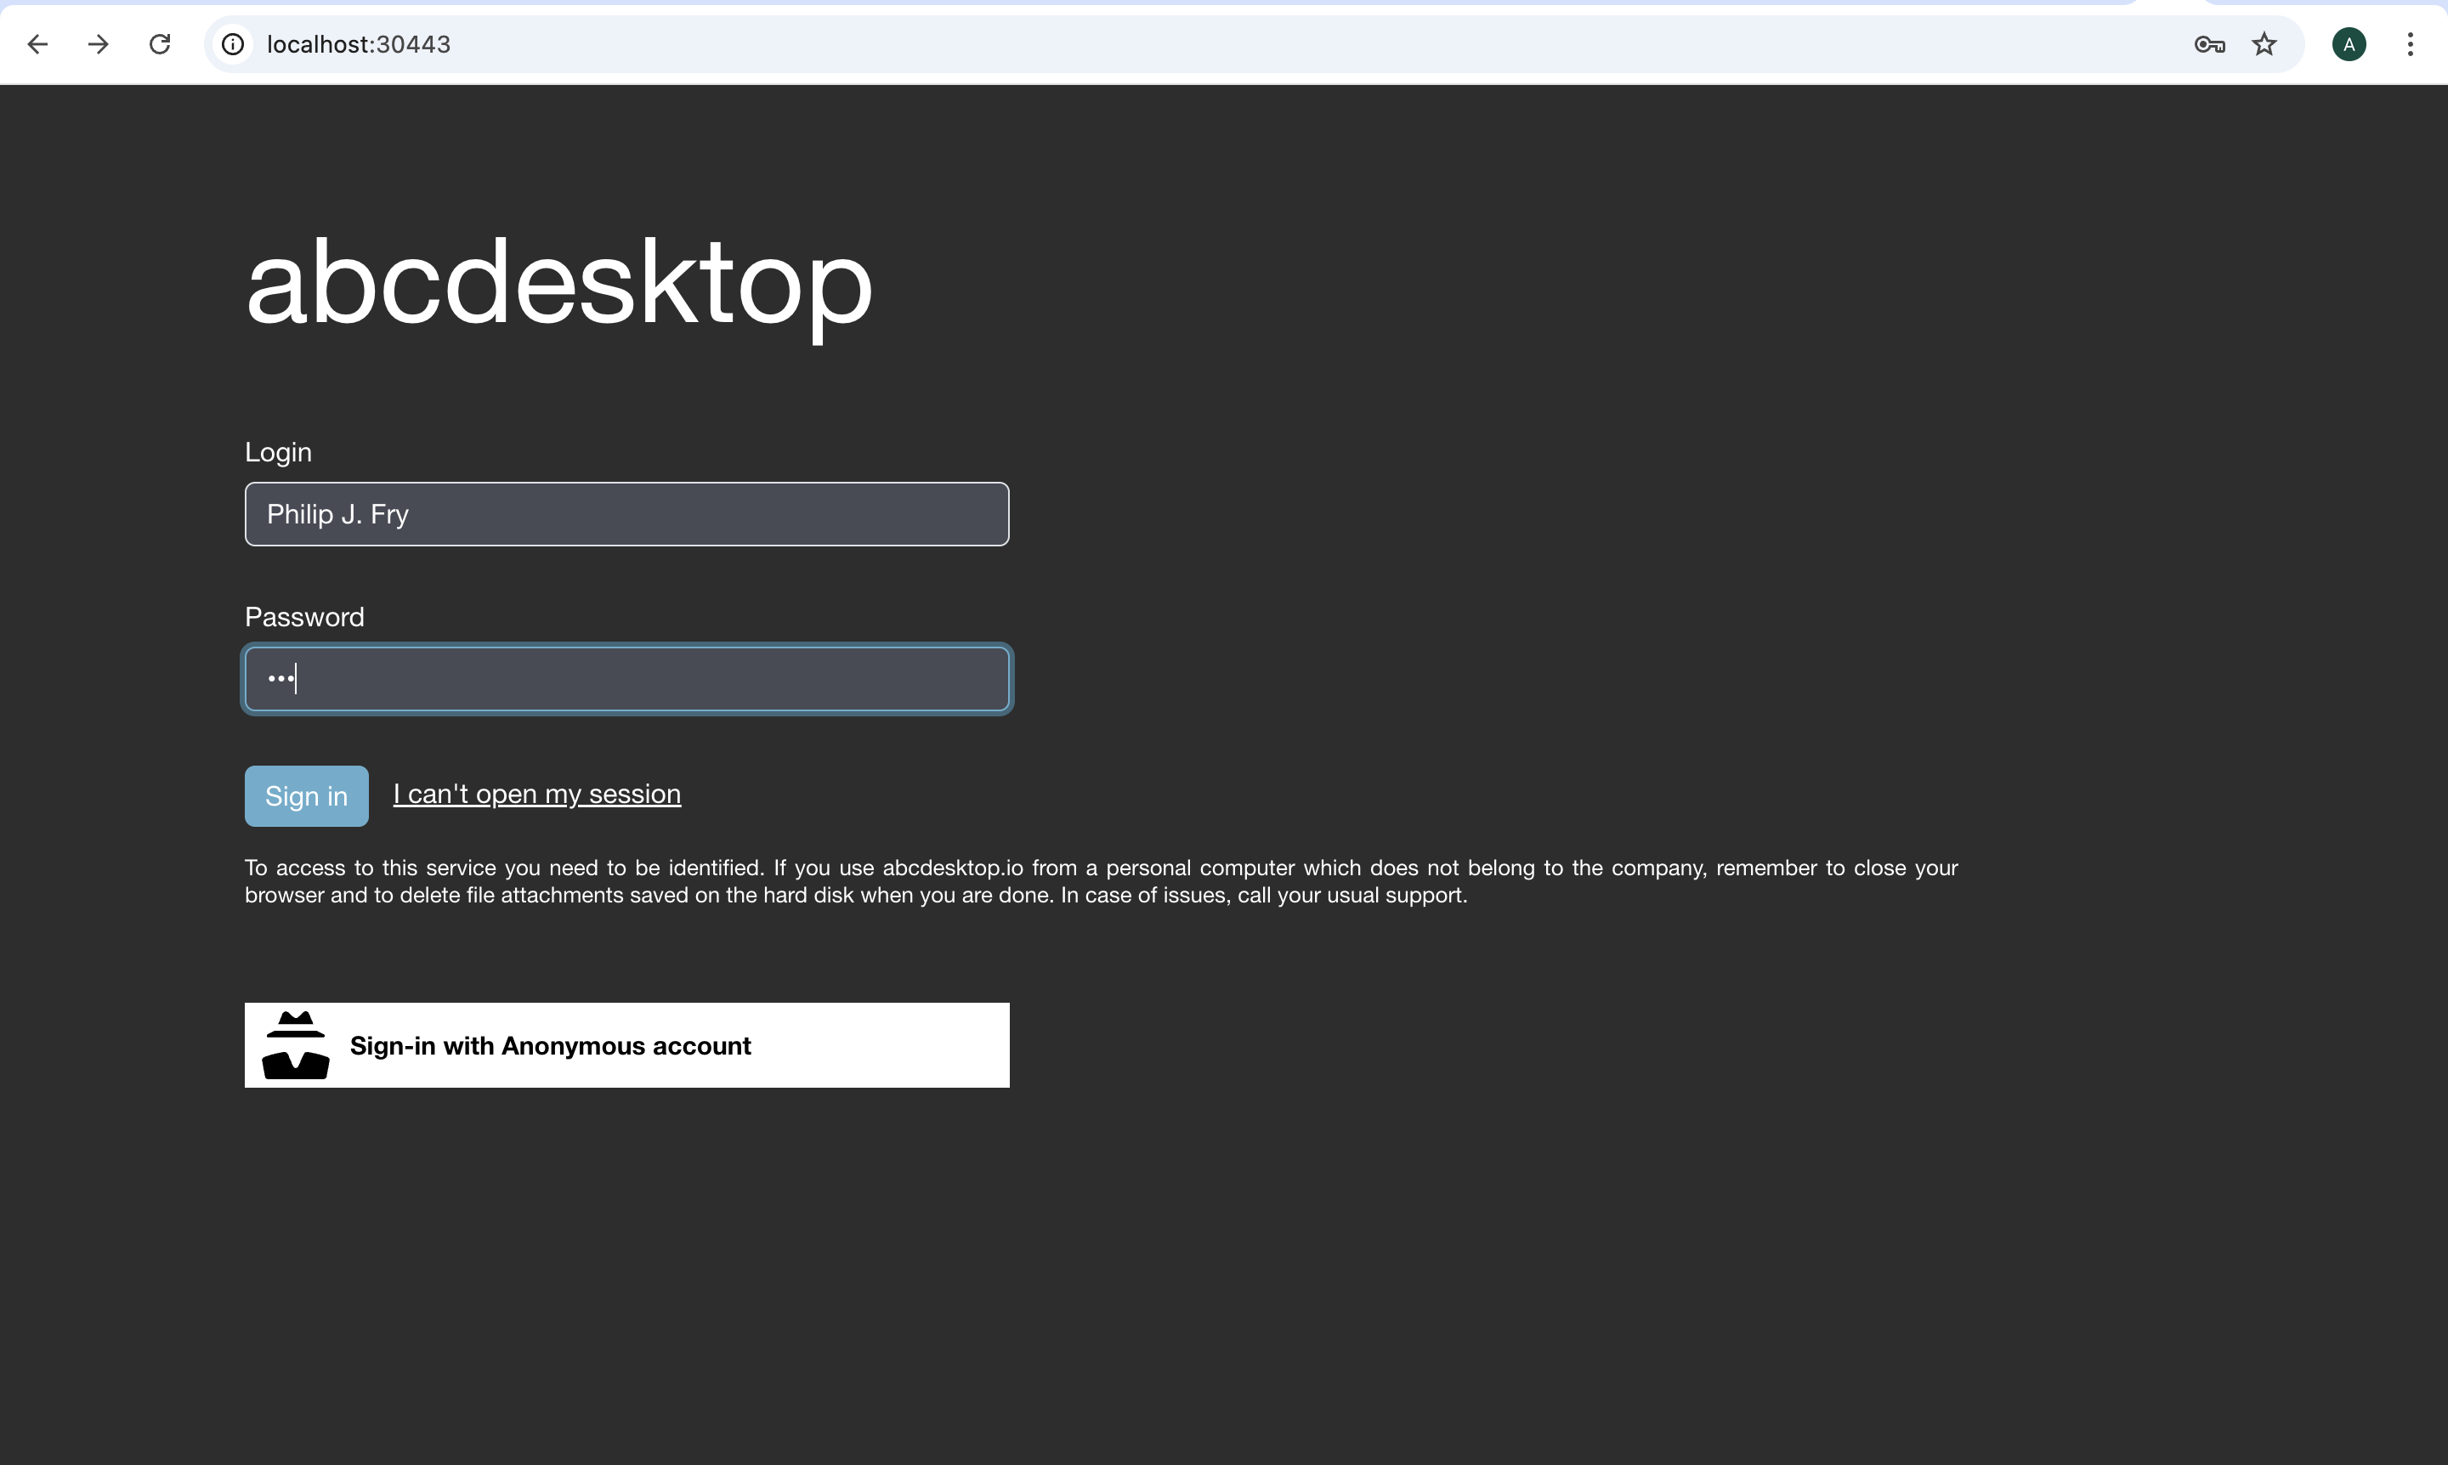Click the localhost:30443 URL text
The height and width of the screenshot is (1465, 2448).
pos(359,44)
